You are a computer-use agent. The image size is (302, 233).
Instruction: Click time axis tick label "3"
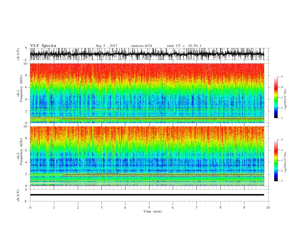click(101, 207)
